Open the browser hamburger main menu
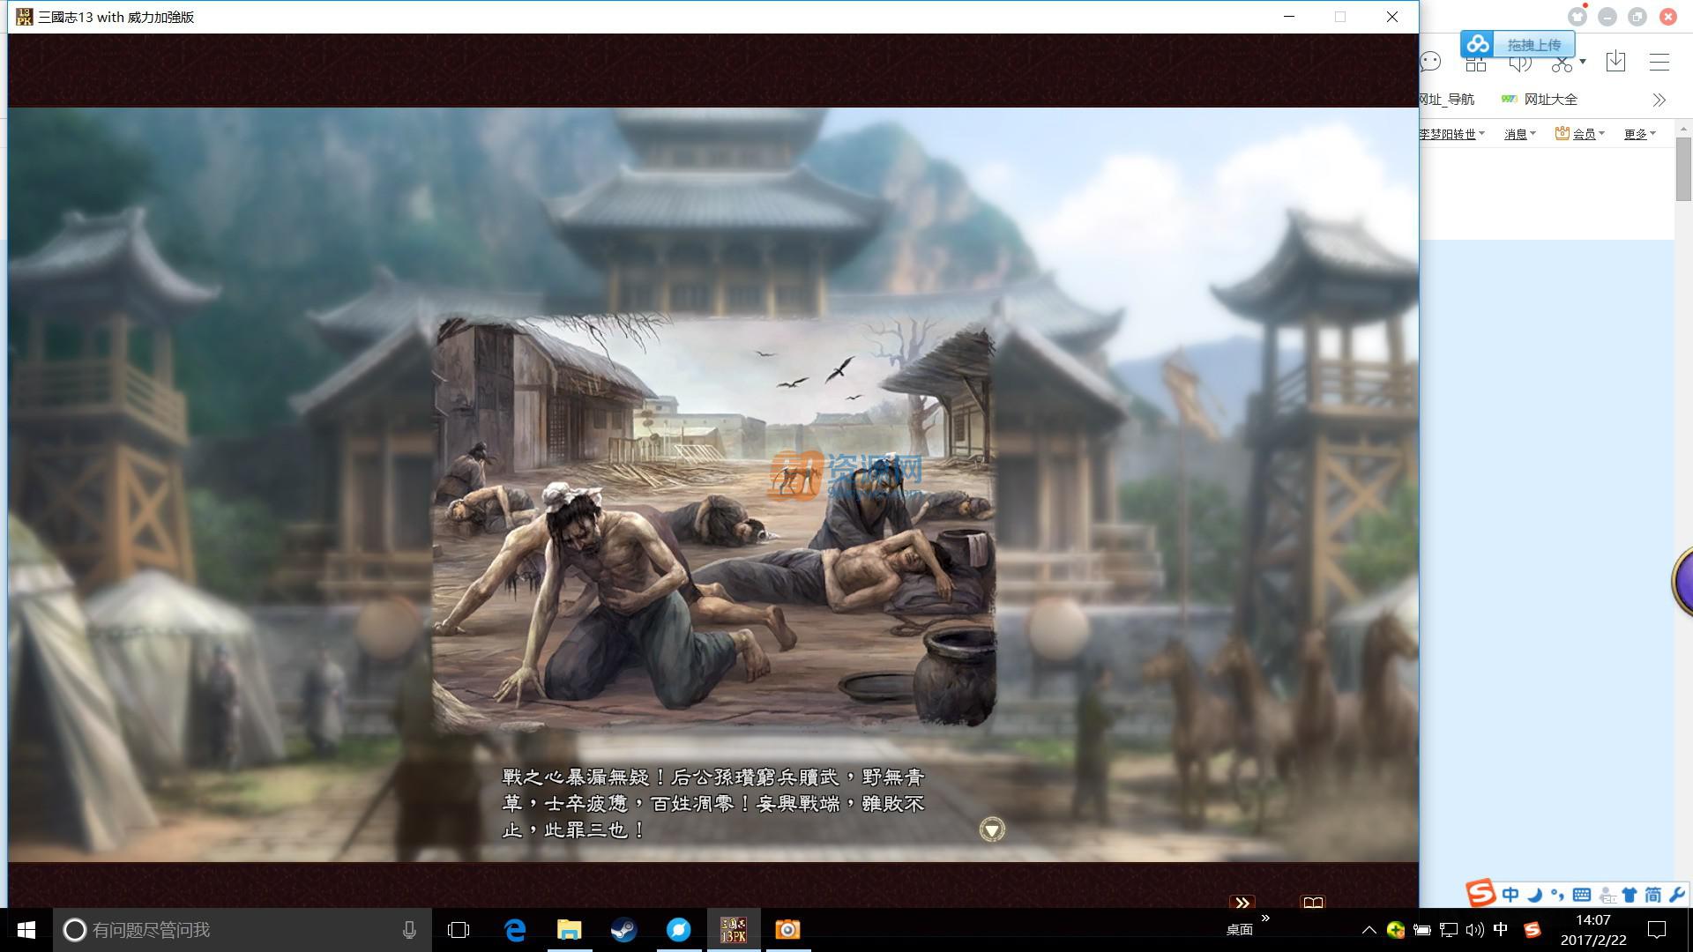The width and height of the screenshot is (1693, 952). click(1659, 62)
